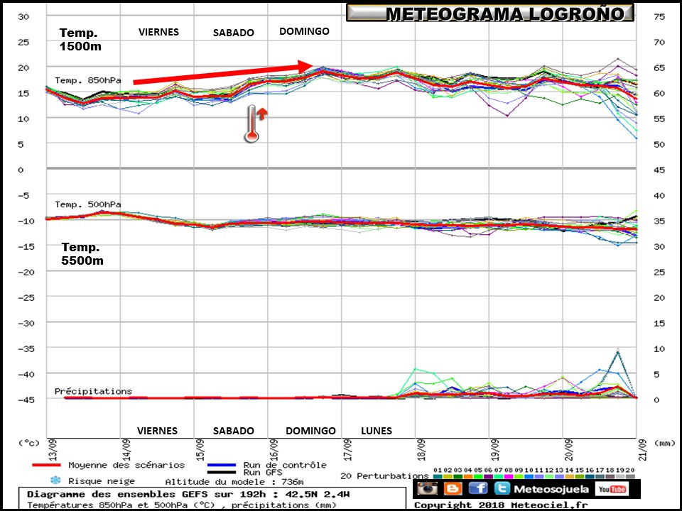Select perturbation 08 magenta swatch
Image resolution: width=682 pixels, height=511 pixels.
(509, 477)
